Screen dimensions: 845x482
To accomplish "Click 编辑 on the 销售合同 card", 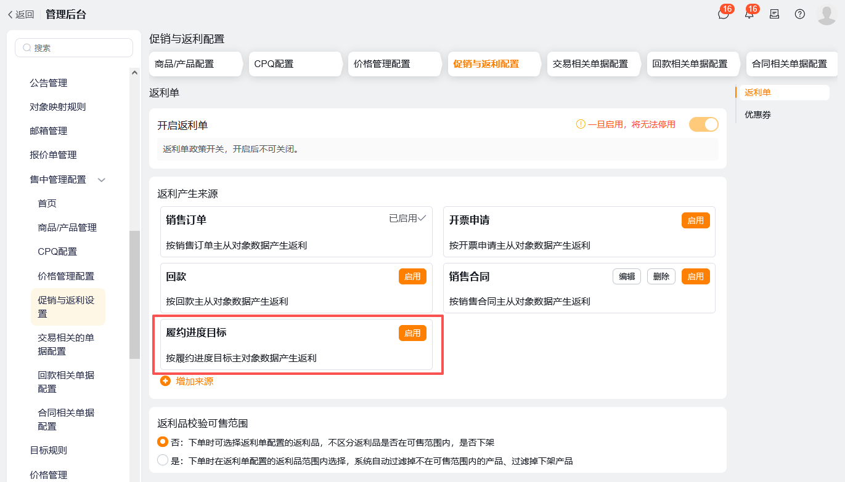I will tap(627, 276).
